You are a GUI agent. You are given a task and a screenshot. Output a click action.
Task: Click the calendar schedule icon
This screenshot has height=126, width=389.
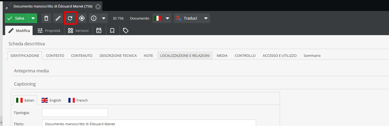[x=99, y=31]
